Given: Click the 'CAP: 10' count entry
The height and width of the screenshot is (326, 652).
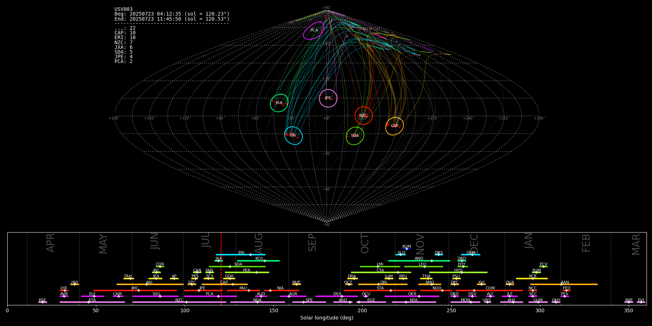Looking at the screenshot, I should 125,33.
